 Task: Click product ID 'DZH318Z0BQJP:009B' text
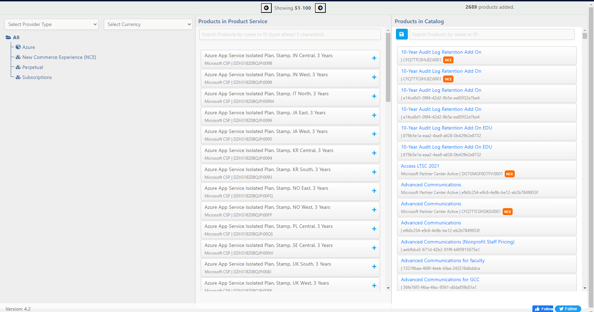(x=253, y=63)
